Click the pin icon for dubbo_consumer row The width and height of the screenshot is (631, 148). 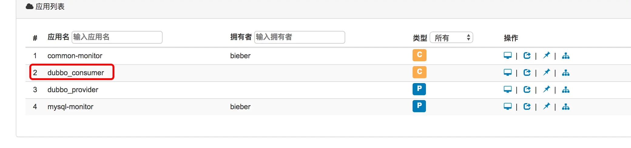tap(546, 72)
